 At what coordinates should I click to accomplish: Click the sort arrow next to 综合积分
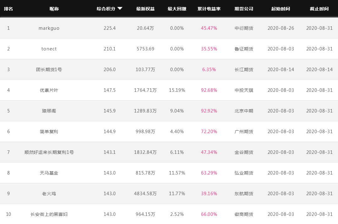click(120, 8)
